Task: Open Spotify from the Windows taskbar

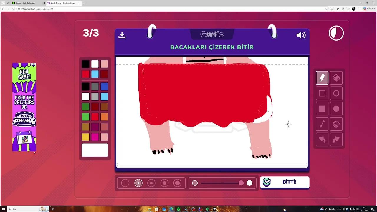Action: click(x=178, y=209)
